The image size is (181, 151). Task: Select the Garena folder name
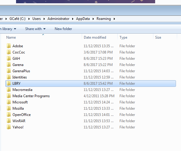18,65
